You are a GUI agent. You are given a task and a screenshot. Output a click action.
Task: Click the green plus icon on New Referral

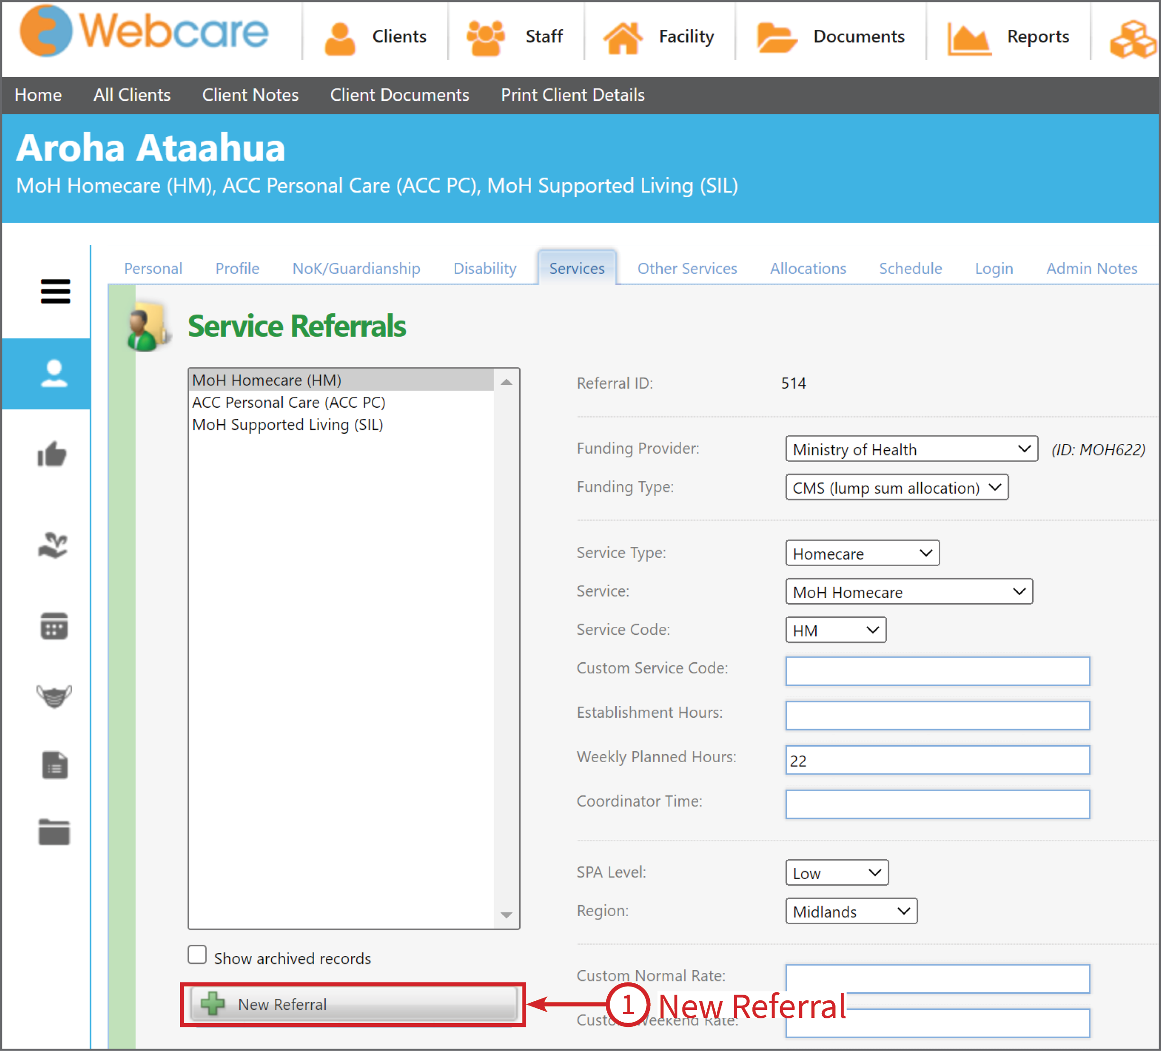pyautogui.click(x=213, y=1004)
